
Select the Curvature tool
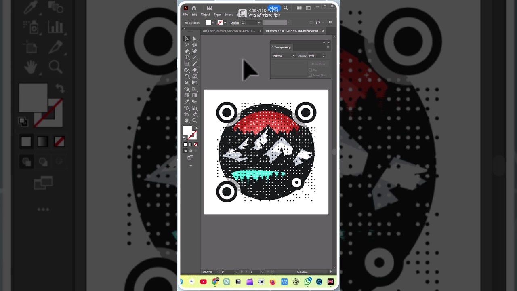click(x=194, y=51)
